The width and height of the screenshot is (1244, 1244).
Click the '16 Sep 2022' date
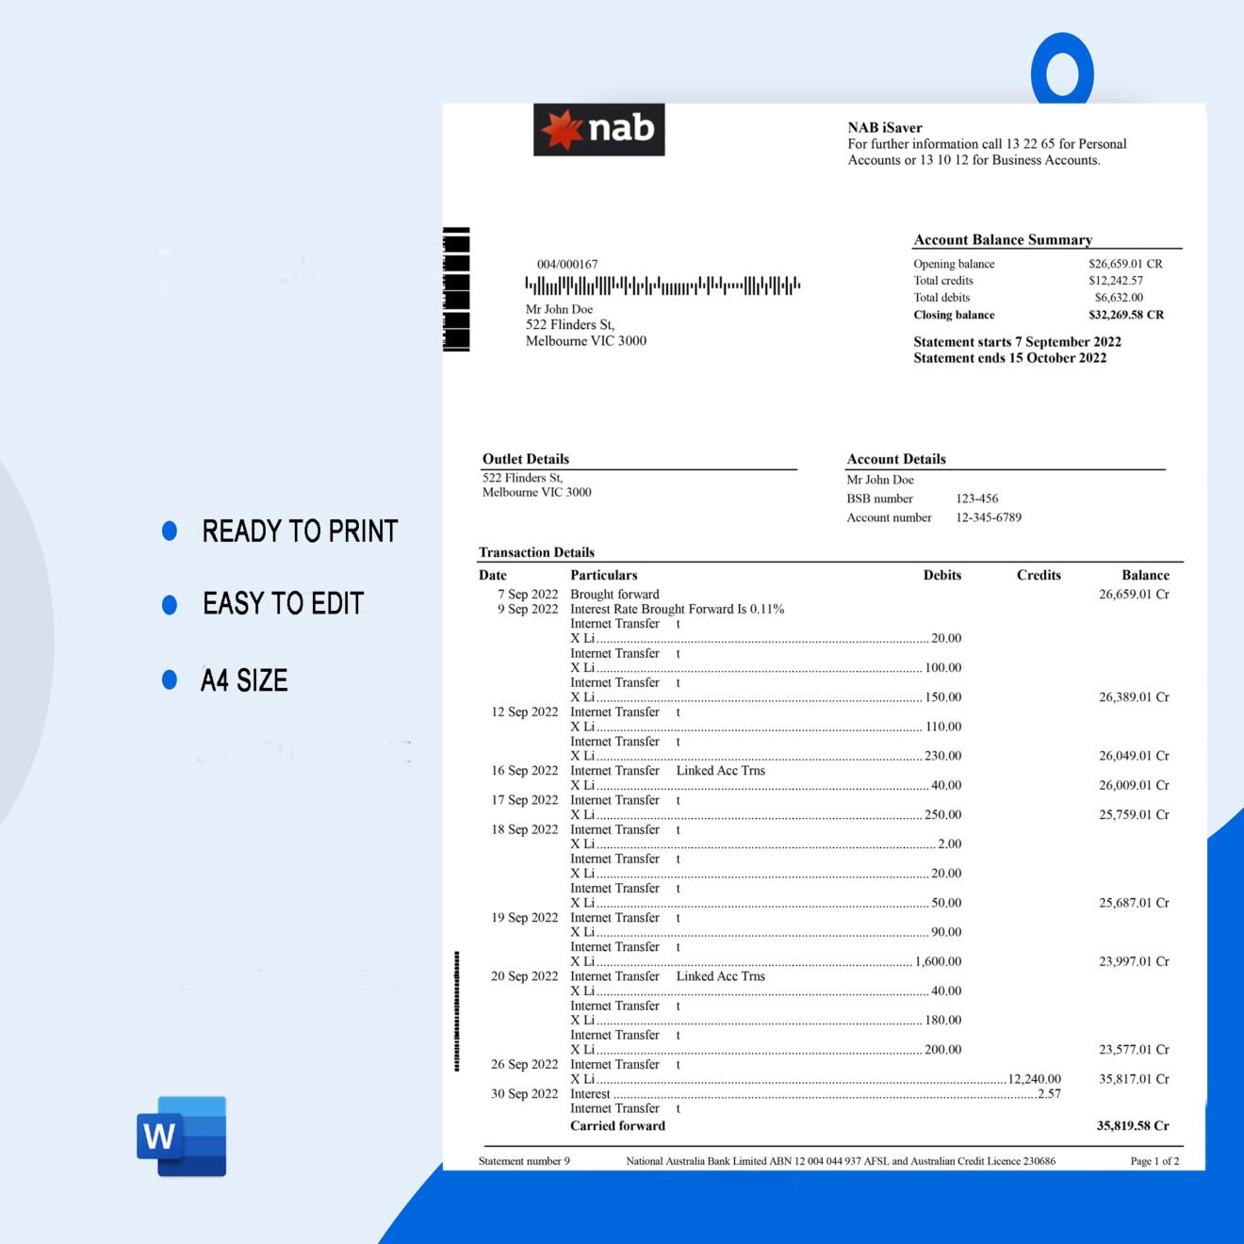coord(525,771)
